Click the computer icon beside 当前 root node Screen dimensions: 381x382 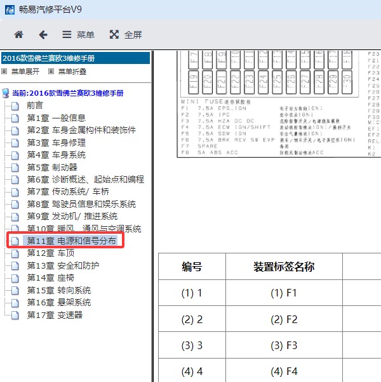coord(5,93)
